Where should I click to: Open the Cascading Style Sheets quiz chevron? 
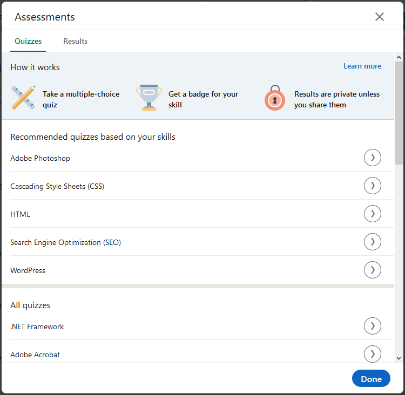pyautogui.click(x=373, y=186)
